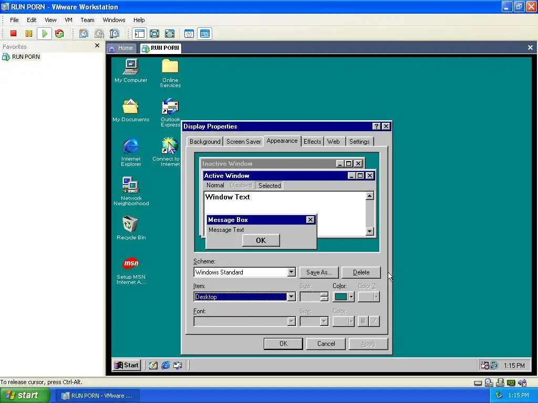Go to the Home tab
Image resolution: width=538 pixels, height=403 pixels.
[x=121, y=48]
